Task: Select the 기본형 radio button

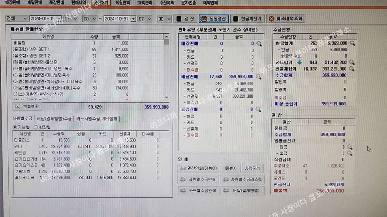Action: tap(15, 127)
